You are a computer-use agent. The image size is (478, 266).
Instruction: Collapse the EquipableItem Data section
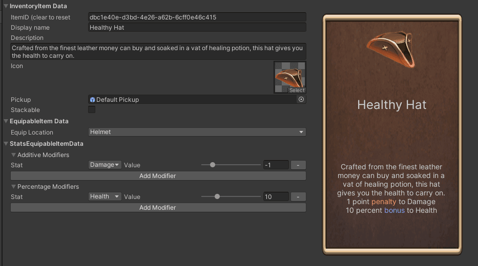pyautogui.click(x=6, y=121)
